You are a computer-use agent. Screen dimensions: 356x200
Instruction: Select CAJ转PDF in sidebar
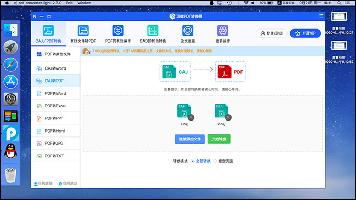pyautogui.click(x=55, y=81)
